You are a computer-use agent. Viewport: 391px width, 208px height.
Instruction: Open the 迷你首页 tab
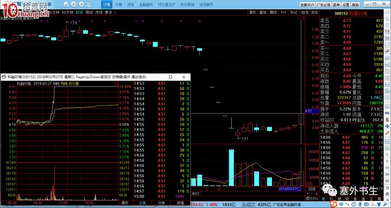pos(206,4)
